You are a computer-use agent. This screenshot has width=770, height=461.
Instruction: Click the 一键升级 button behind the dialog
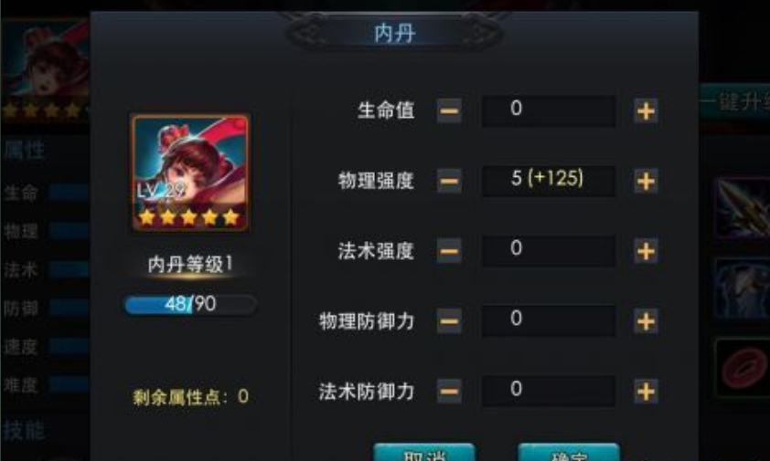(x=734, y=102)
